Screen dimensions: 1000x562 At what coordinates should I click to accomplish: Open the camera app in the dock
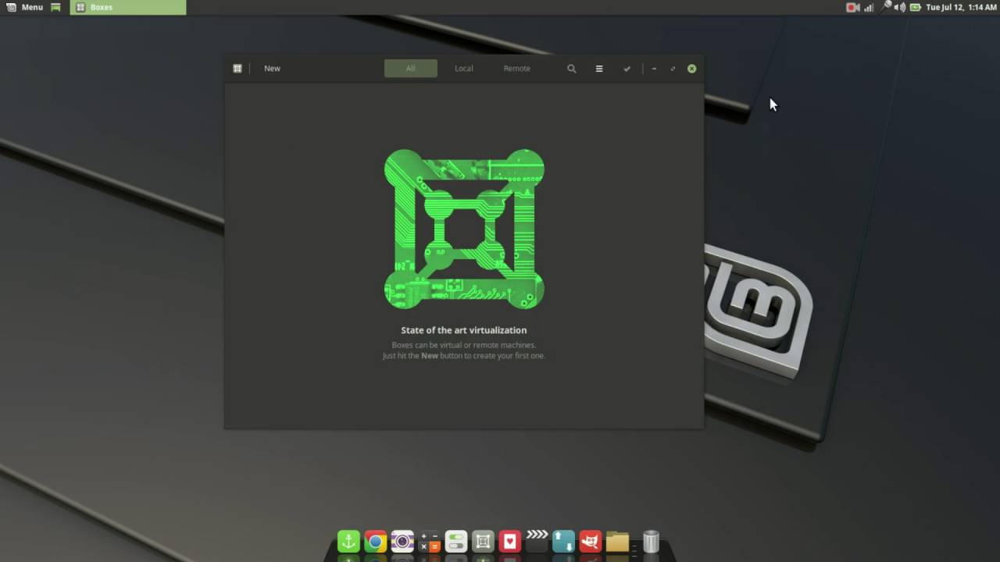402,541
